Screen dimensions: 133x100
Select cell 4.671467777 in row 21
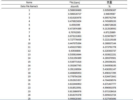(x=109, y=84)
